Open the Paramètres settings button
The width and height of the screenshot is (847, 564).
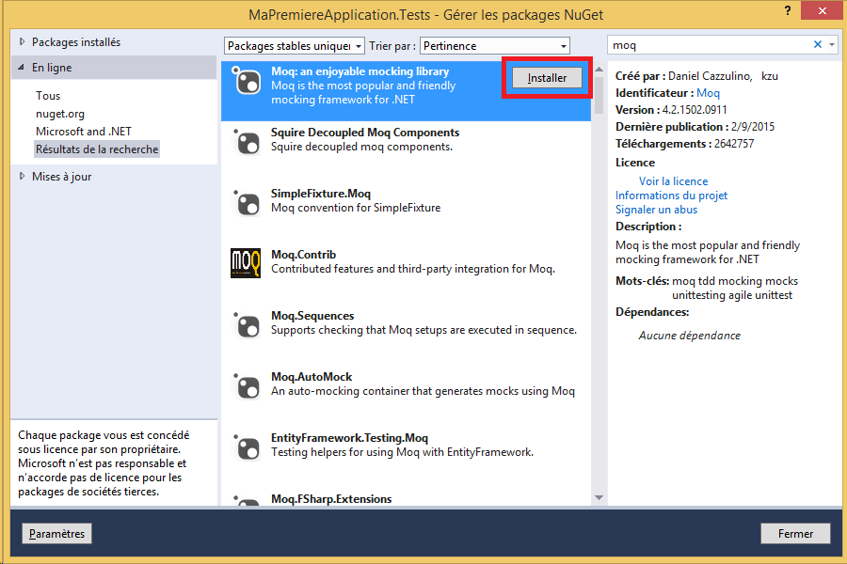click(56, 533)
